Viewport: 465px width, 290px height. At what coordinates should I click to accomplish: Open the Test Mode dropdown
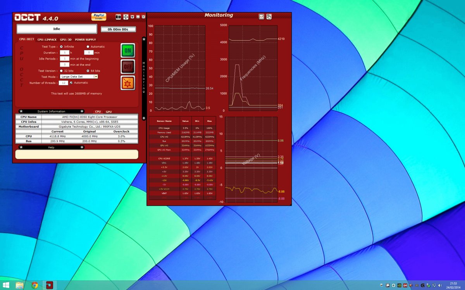click(x=96, y=77)
